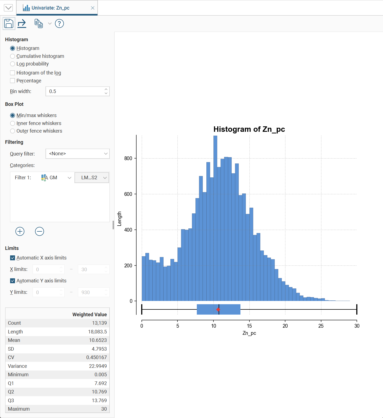Click the export arrow icon
The image size is (383, 418).
22,23
